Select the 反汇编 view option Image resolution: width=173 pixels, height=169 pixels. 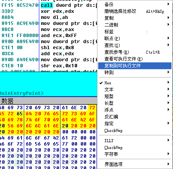[135, 117]
